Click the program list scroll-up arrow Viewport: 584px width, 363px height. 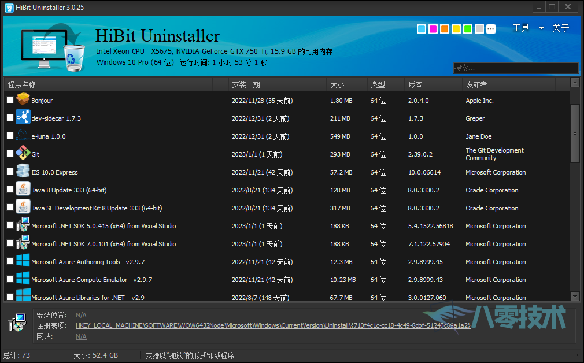tap(575, 82)
